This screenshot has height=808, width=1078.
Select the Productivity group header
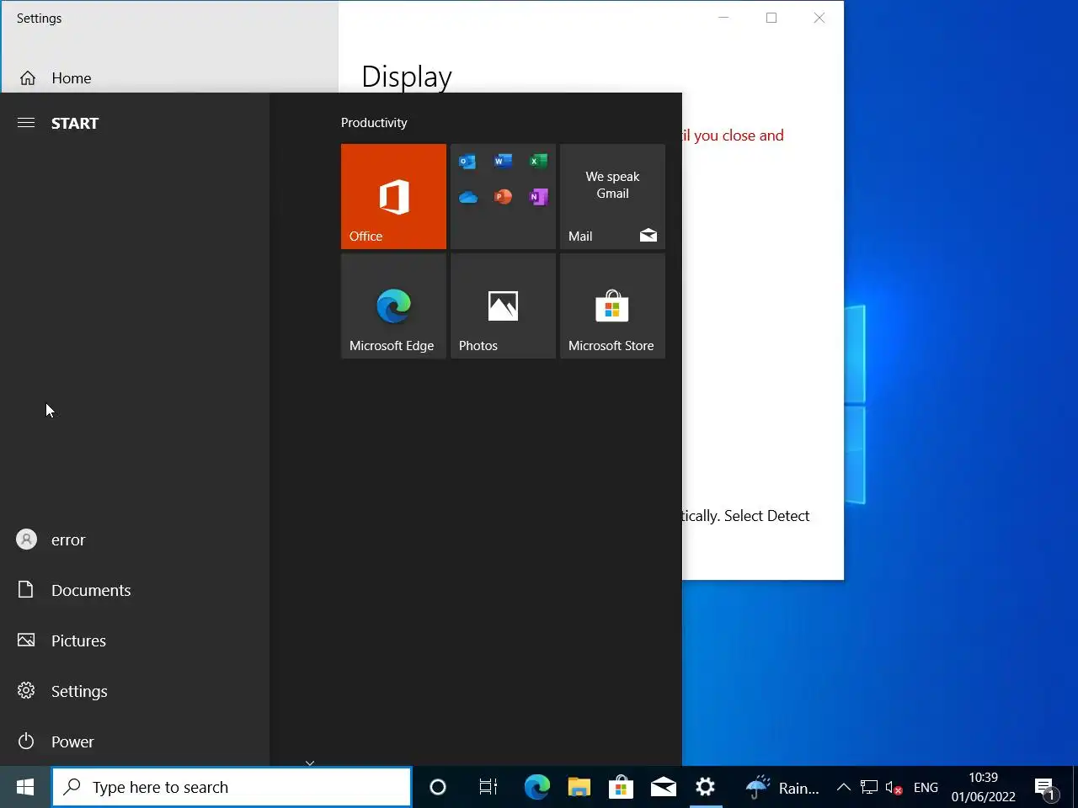click(x=374, y=122)
